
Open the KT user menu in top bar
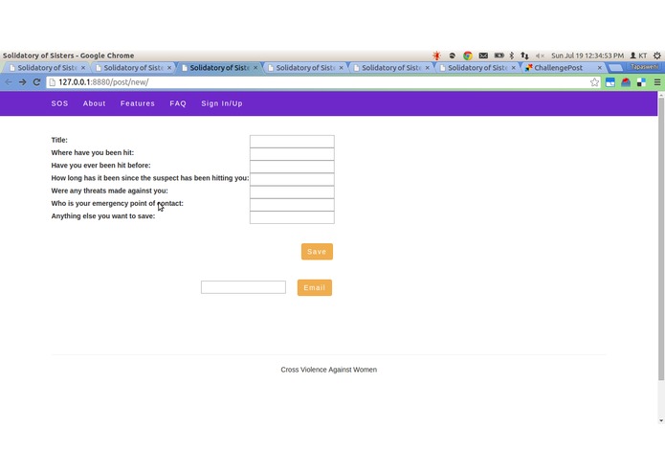[638, 56]
